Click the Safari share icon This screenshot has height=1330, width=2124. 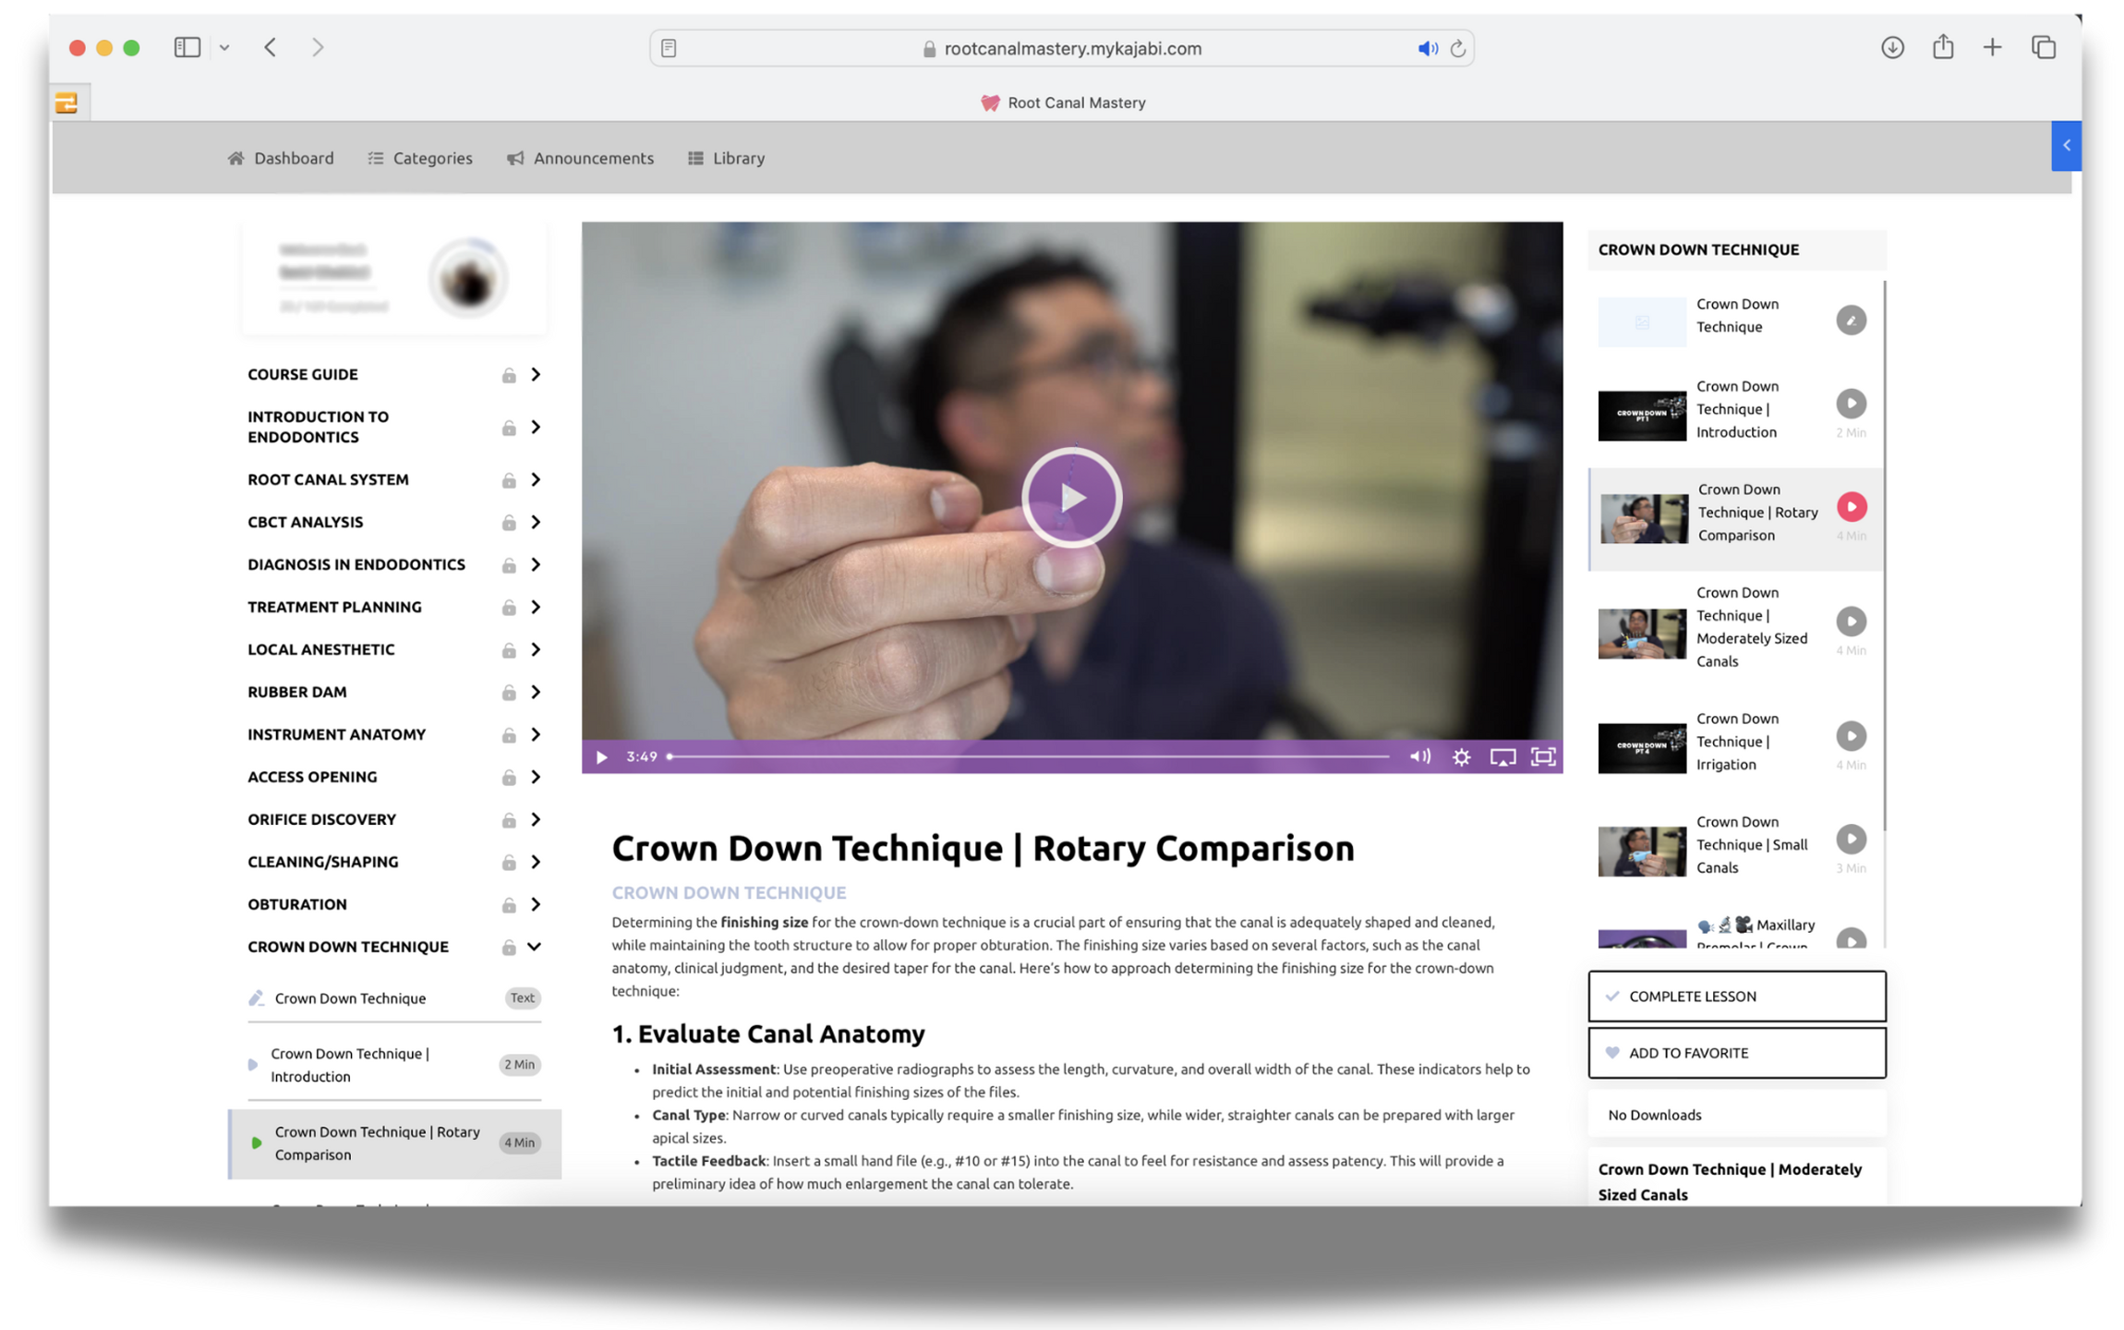click(x=1943, y=47)
